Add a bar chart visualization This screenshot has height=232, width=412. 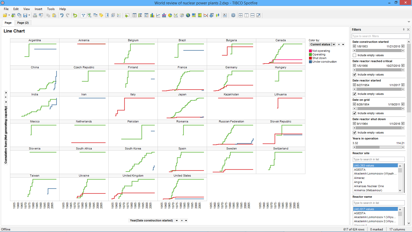[152, 15]
